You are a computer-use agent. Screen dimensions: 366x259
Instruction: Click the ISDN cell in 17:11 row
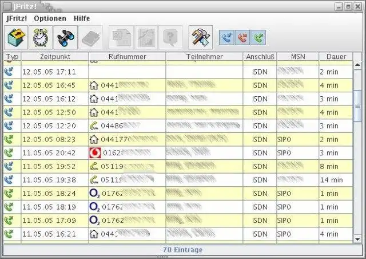pyautogui.click(x=260, y=72)
